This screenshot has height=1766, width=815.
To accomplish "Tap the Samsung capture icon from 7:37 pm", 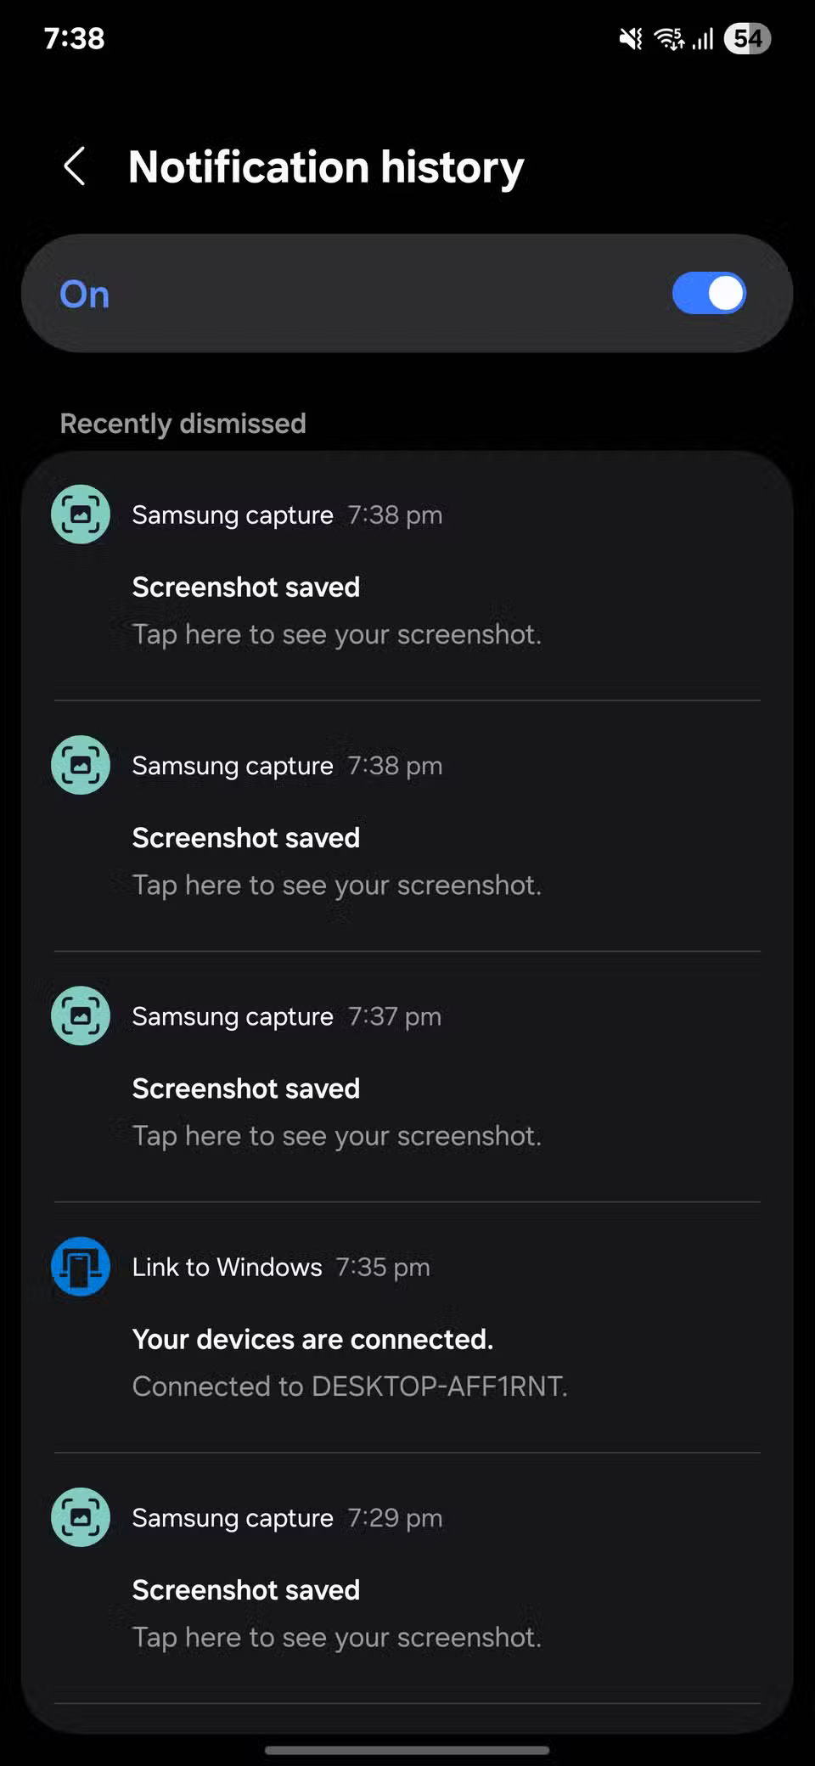I will [x=80, y=1015].
